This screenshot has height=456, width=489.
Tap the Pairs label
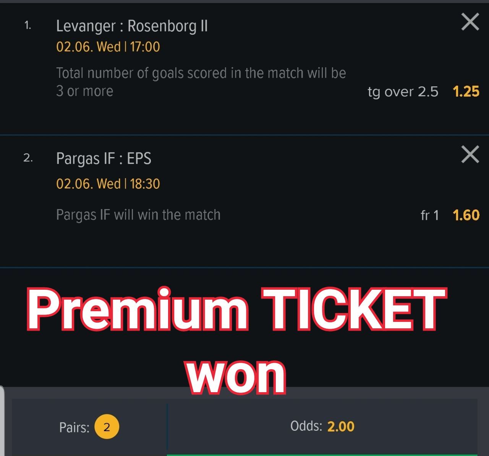pos(74,427)
